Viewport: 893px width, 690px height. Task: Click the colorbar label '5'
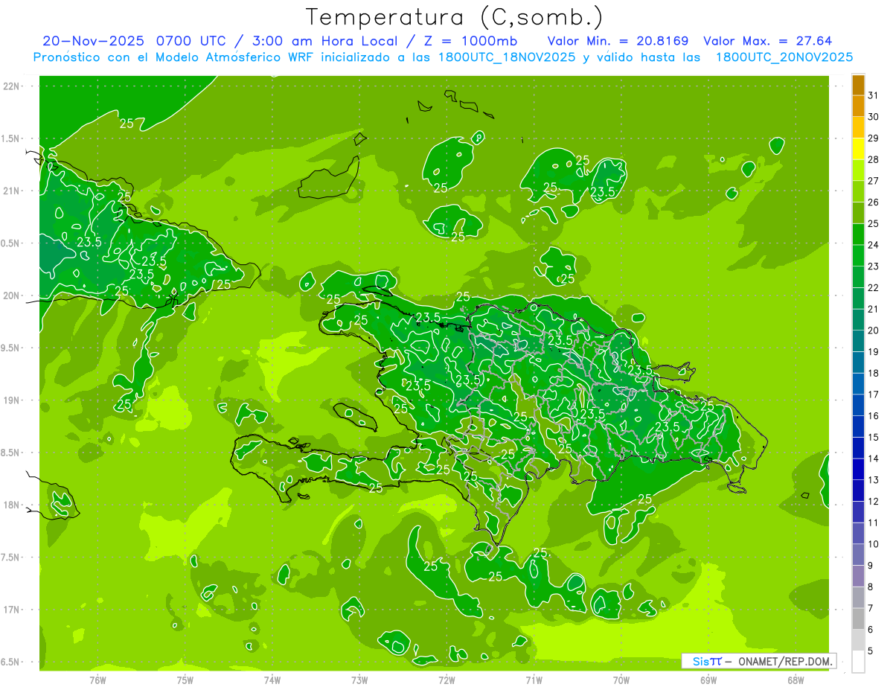(870, 651)
